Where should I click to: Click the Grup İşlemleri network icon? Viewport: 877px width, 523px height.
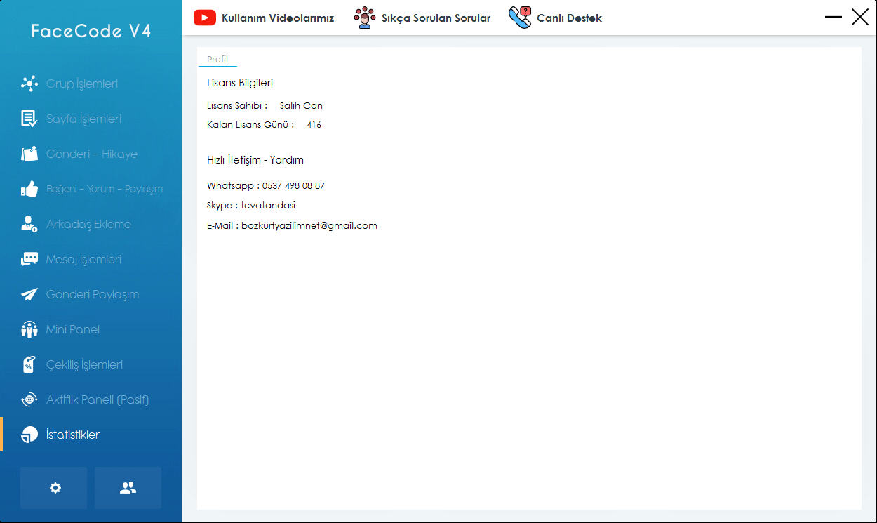(29, 84)
